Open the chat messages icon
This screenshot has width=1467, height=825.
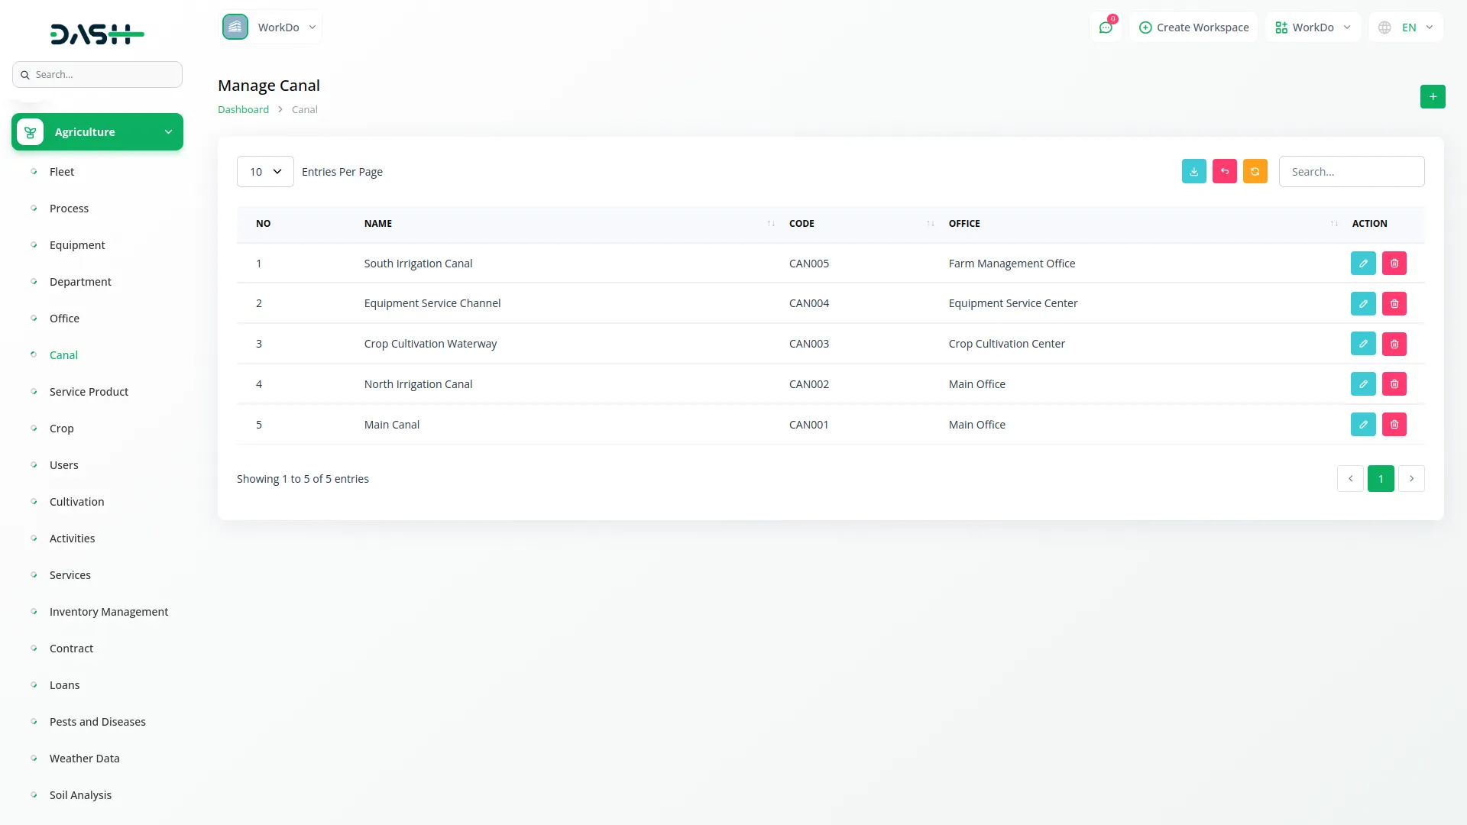(x=1105, y=27)
